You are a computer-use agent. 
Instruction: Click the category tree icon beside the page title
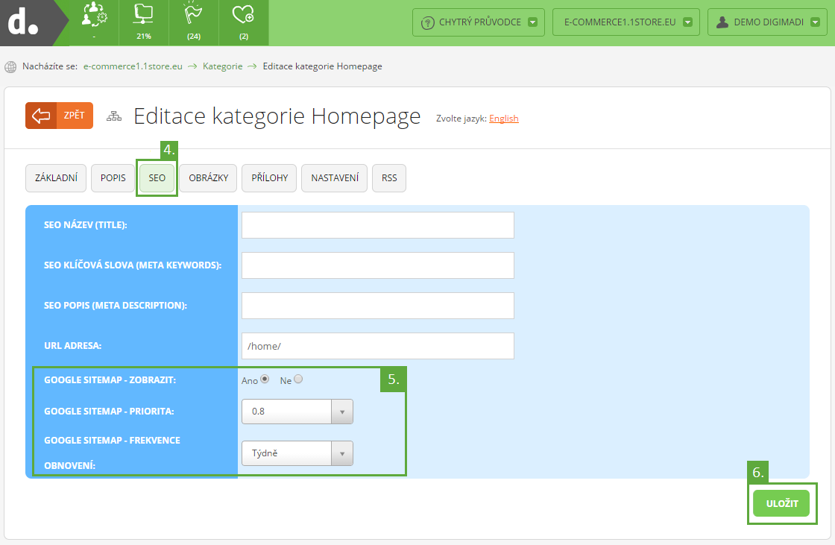tap(114, 116)
